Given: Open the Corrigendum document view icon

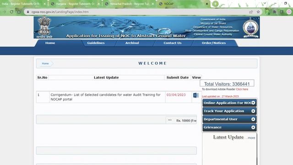Looking at the screenshot, I should click(x=196, y=95).
